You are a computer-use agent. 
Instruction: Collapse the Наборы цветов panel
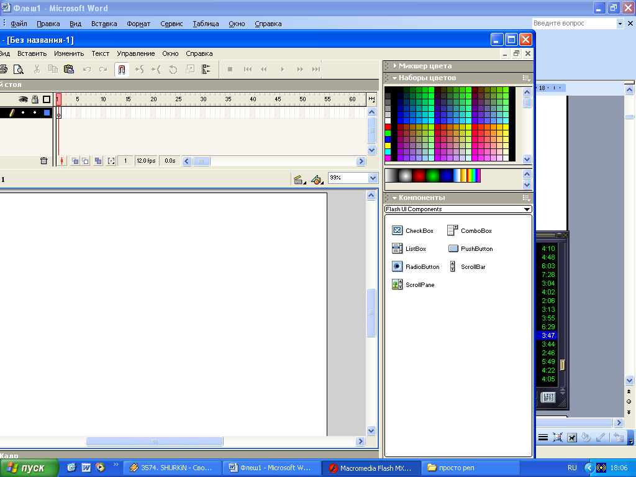pyautogui.click(x=394, y=78)
